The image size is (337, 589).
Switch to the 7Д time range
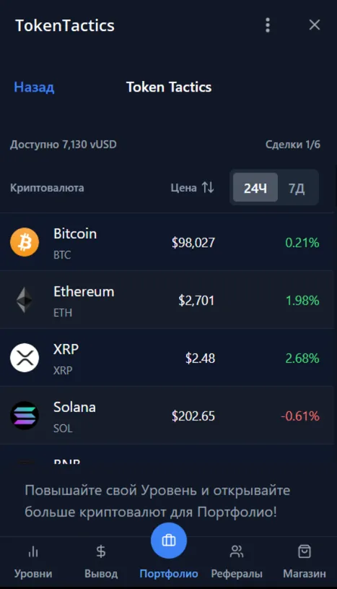297,187
